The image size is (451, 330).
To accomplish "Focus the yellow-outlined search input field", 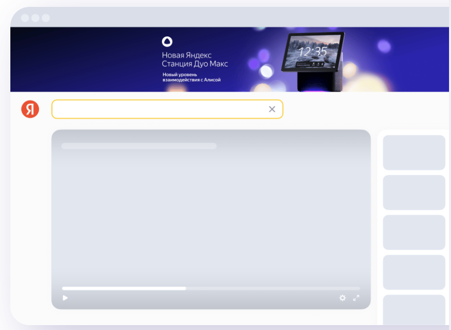I will tap(167, 109).
